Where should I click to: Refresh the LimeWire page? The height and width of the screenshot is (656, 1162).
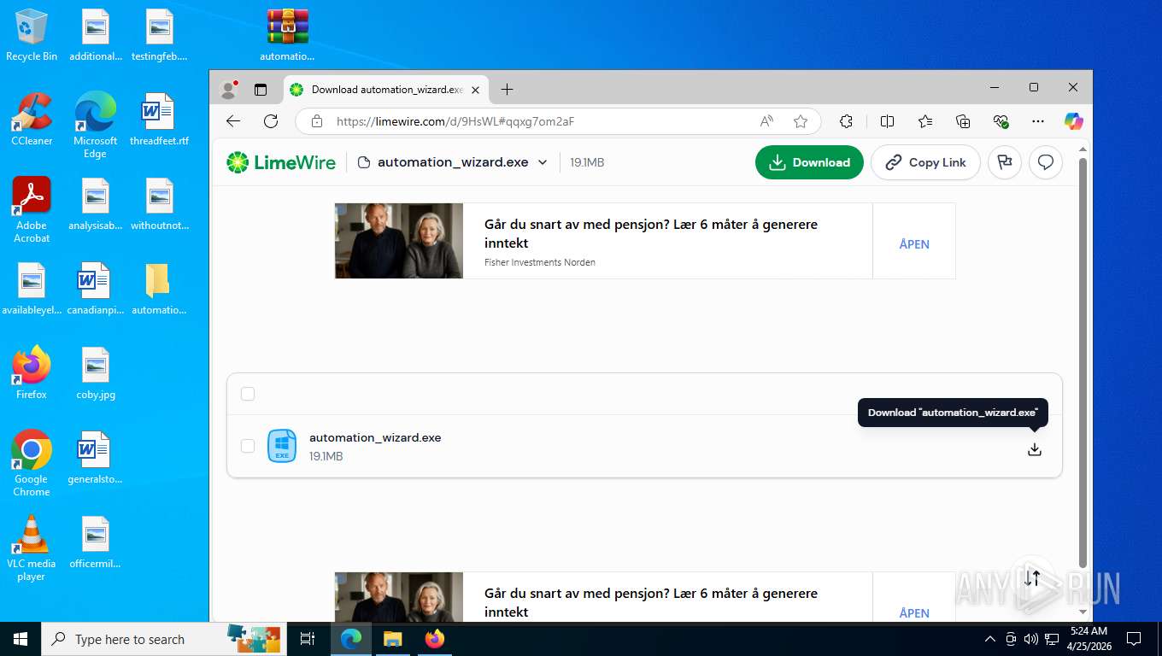pos(271,121)
